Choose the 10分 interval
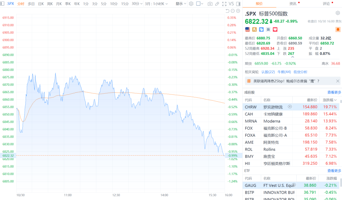The height and width of the screenshot is (200, 342). tap(114, 4)
